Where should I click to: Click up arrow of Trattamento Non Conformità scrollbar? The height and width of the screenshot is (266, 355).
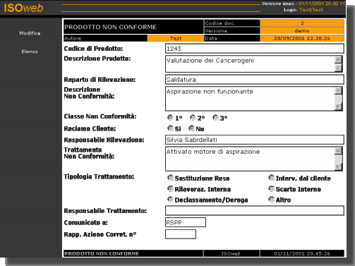coord(338,151)
